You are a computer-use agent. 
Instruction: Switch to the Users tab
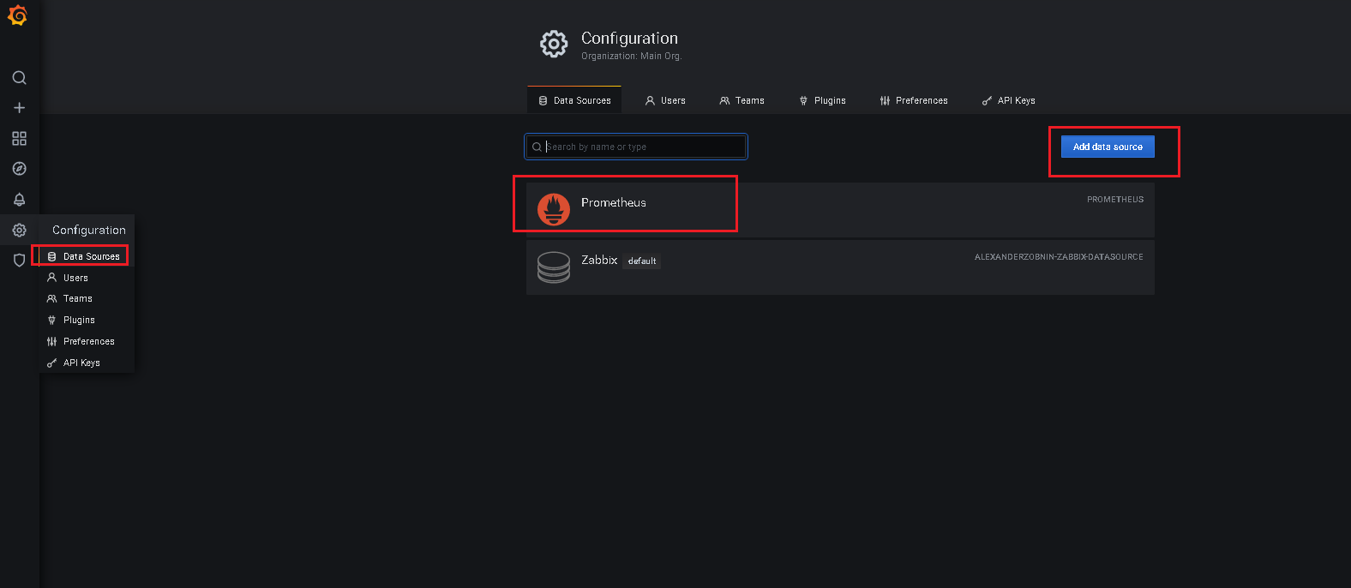point(665,100)
